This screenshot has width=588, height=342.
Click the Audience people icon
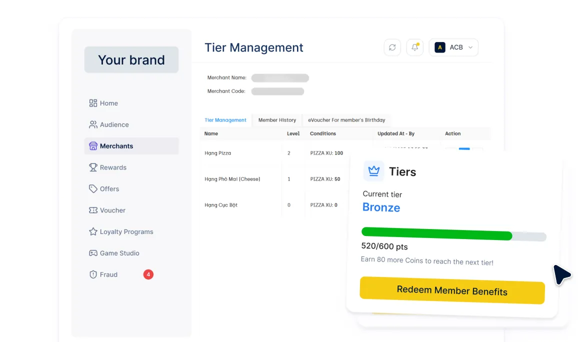(x=93, y=124)
